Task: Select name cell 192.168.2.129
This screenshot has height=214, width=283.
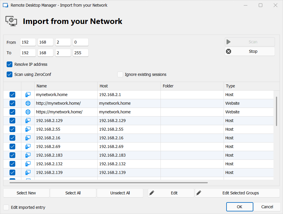Action: click(66, 121)
